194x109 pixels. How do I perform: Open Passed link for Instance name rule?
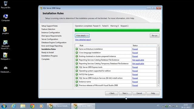135,82
